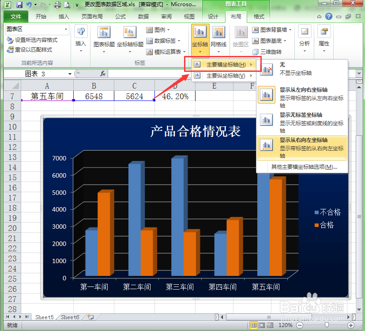This screenshot has height=331, width=365.
Task: Choose right-to-left axis option (显示从右向左坐标轴)
Action: point(302,148)
